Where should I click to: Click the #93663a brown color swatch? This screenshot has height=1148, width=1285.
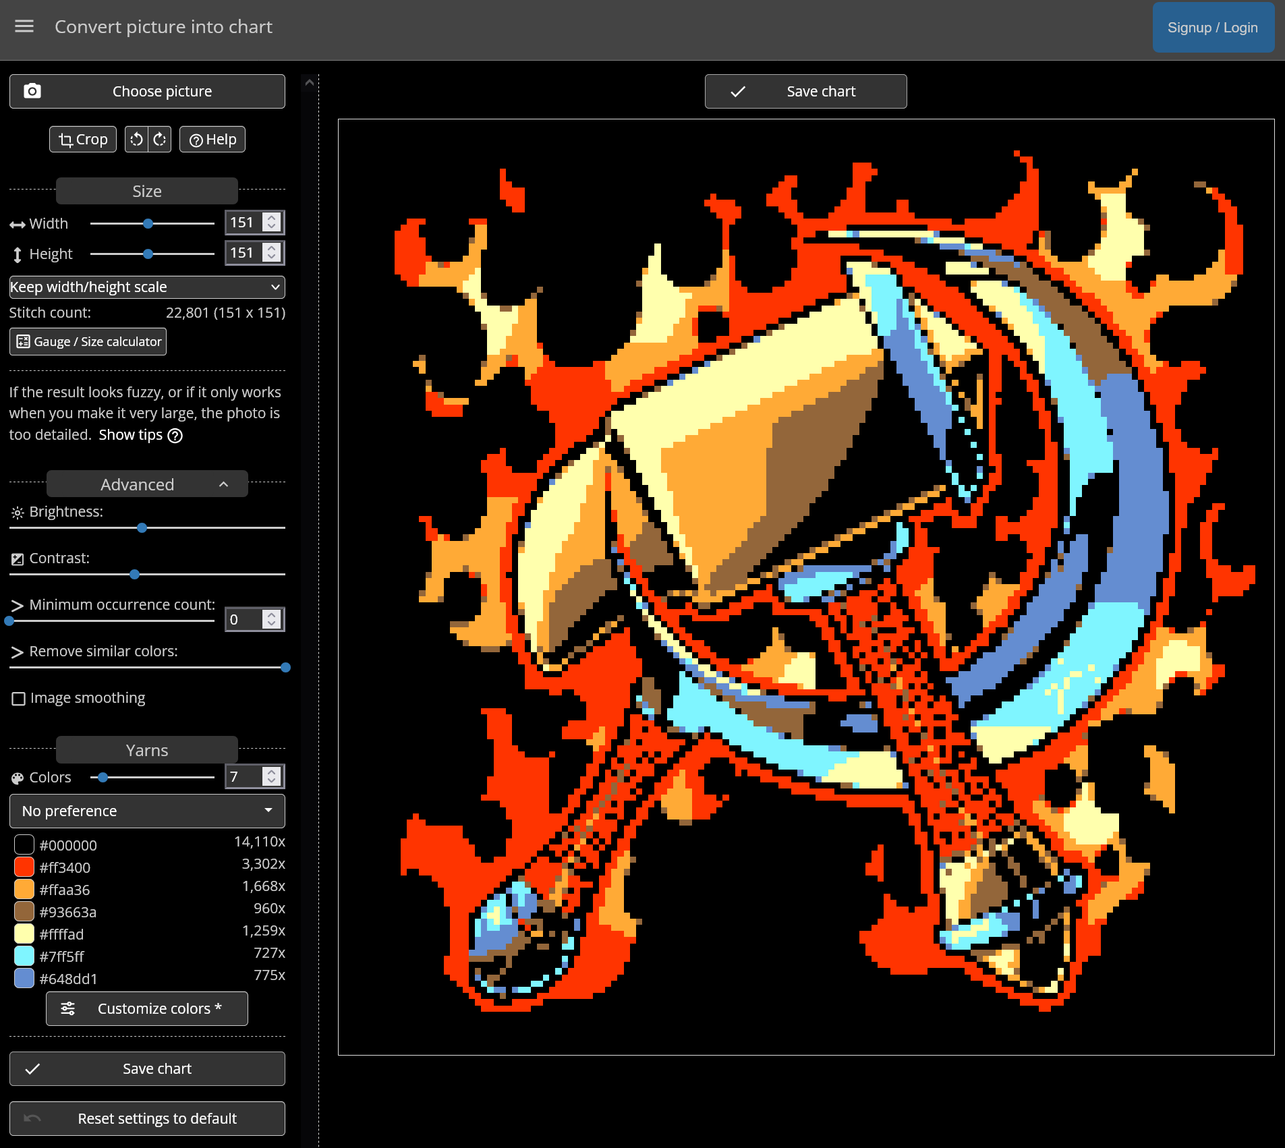coord(24,911)
